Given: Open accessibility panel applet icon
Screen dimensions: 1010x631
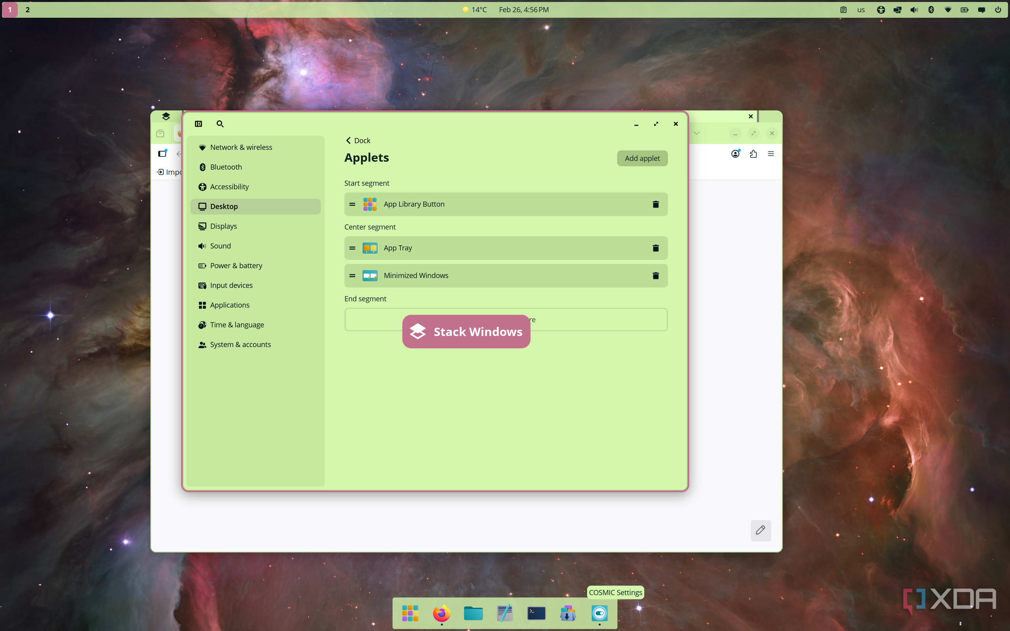Looking at the screenshot, I should pyautogui.click(x=881, y=9).
